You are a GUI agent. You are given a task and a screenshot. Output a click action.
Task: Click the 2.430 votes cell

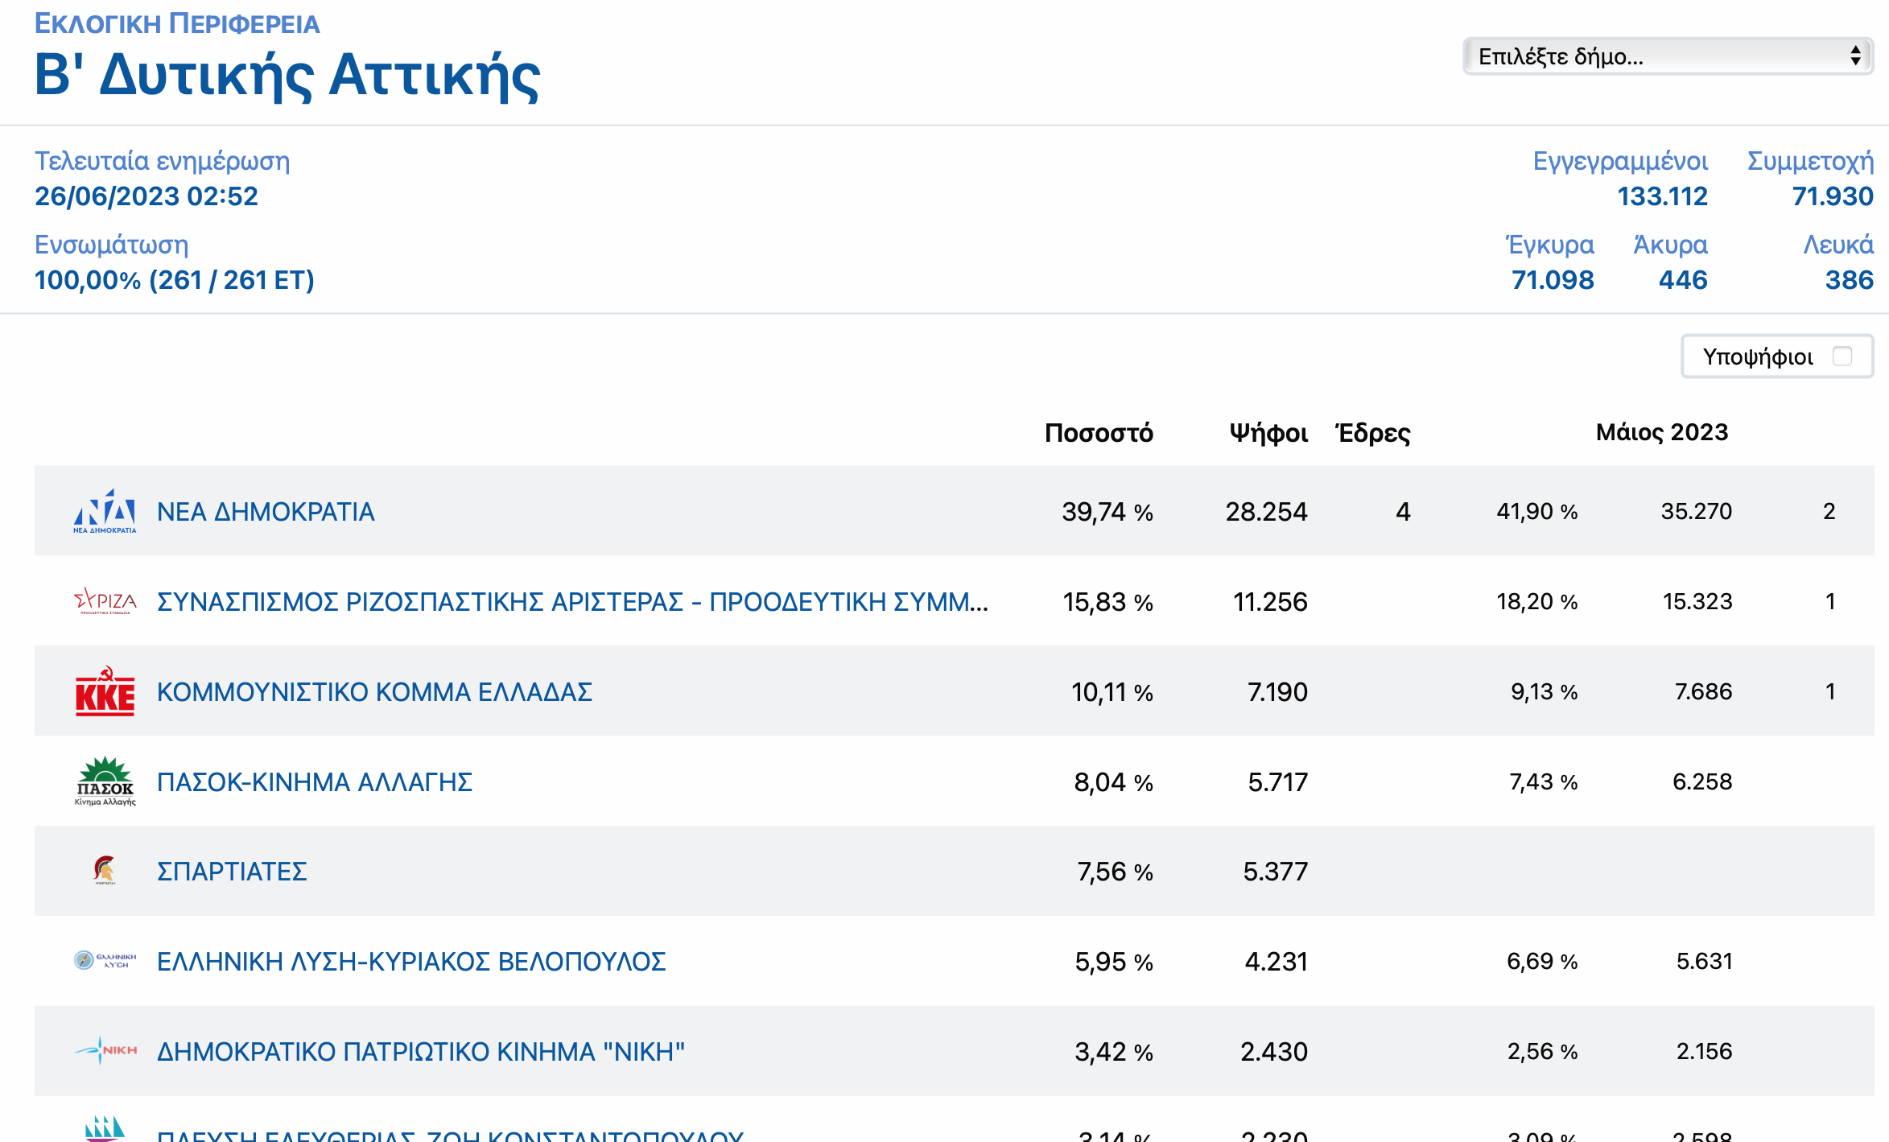1274,1052
